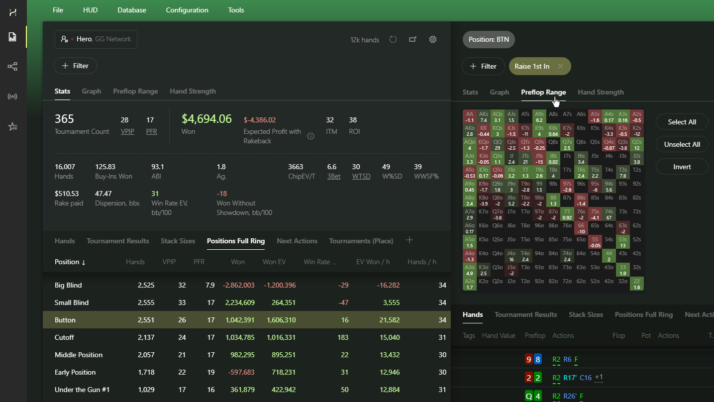
Task: Switch to left panel Preflop Range tab
Action: click(x=135, y=91)
